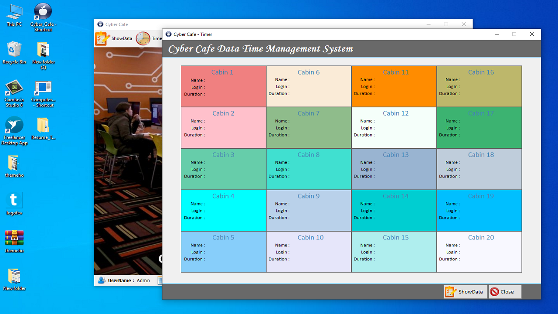This screenshot has width=558, height=314.
Task: Click the Admin username in the status bar
Action: (143, 281)
